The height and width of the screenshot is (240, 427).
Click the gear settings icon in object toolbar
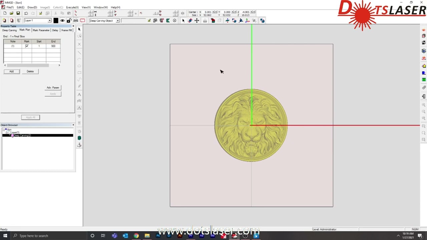tap(174, 21)
